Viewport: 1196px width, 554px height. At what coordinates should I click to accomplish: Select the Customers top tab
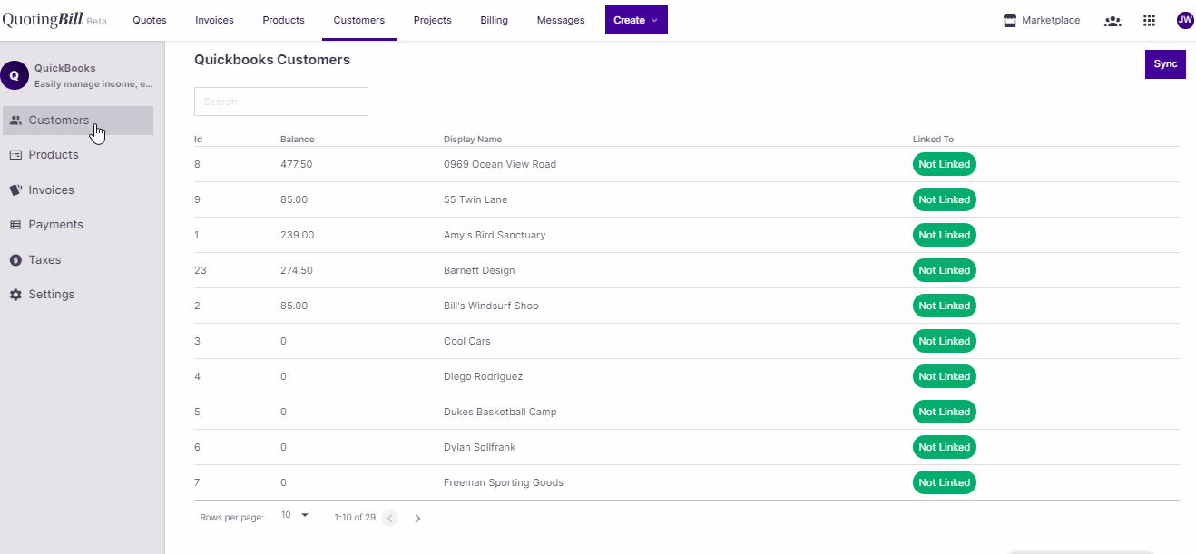[x=359, y=20]
